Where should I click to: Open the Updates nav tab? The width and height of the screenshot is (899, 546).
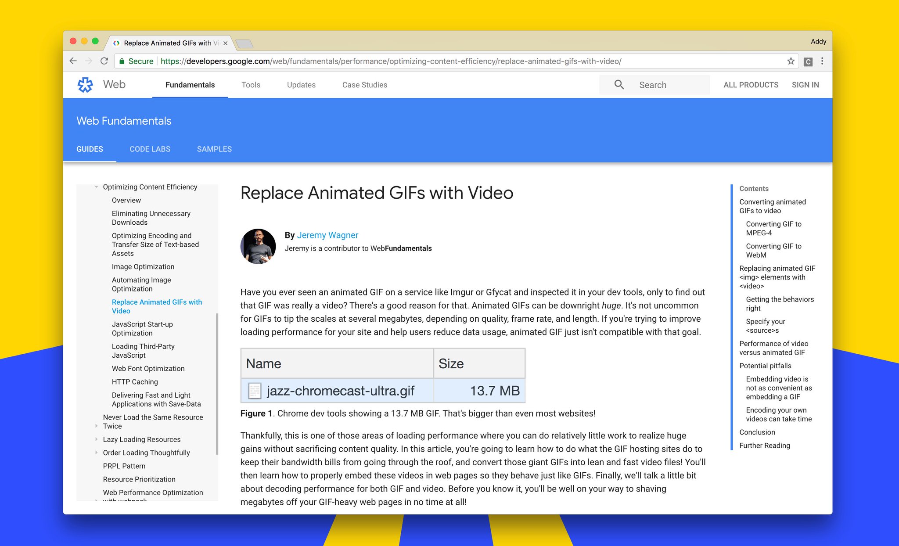pos(301,85)
